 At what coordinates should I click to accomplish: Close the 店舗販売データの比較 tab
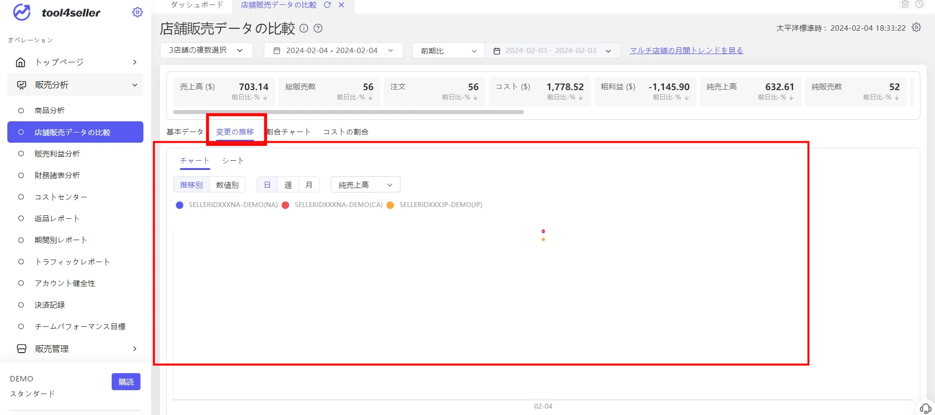pyautogui.click(x=341, y=5)
